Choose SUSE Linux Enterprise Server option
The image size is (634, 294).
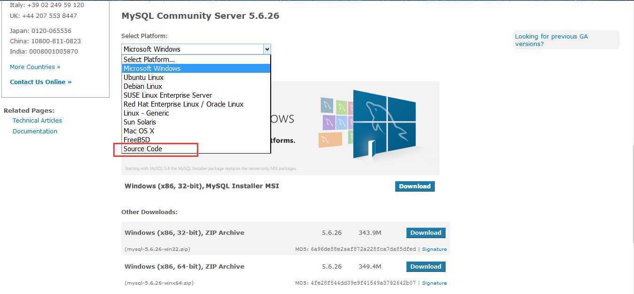point(196,95)
